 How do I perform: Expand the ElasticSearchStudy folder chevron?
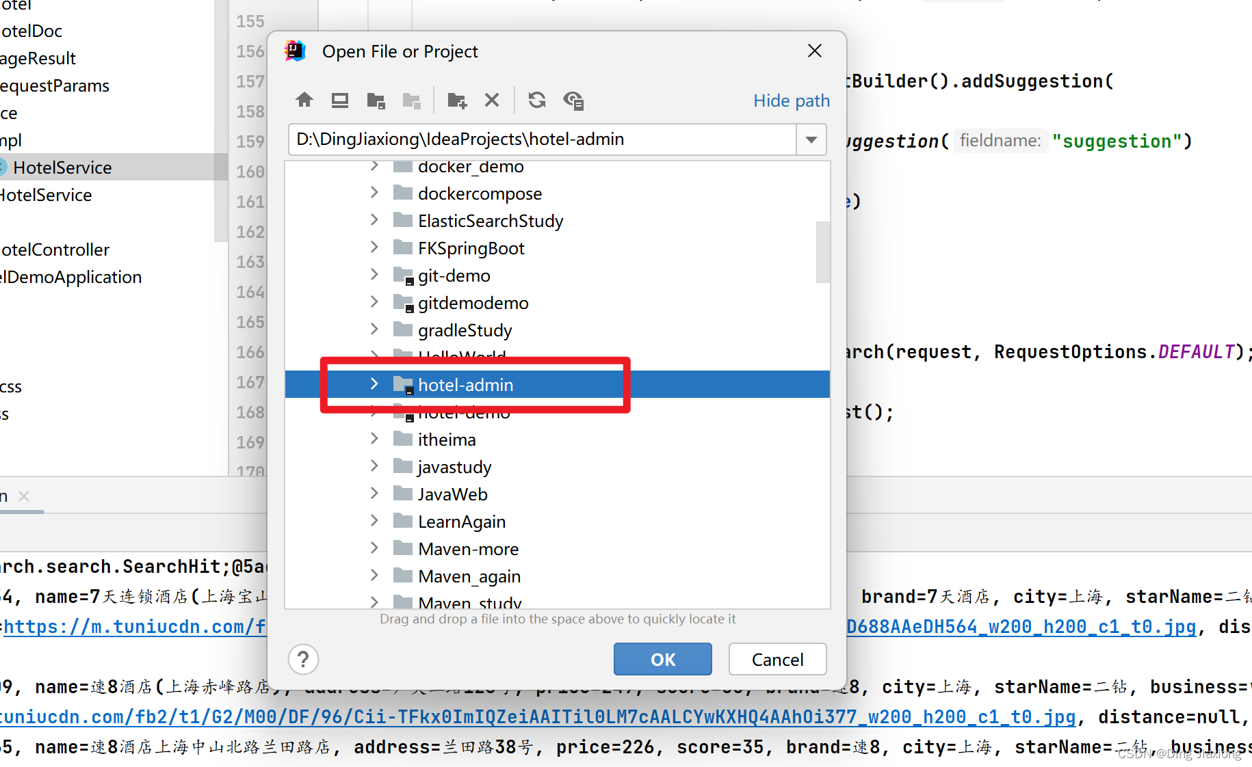point(374,220)
